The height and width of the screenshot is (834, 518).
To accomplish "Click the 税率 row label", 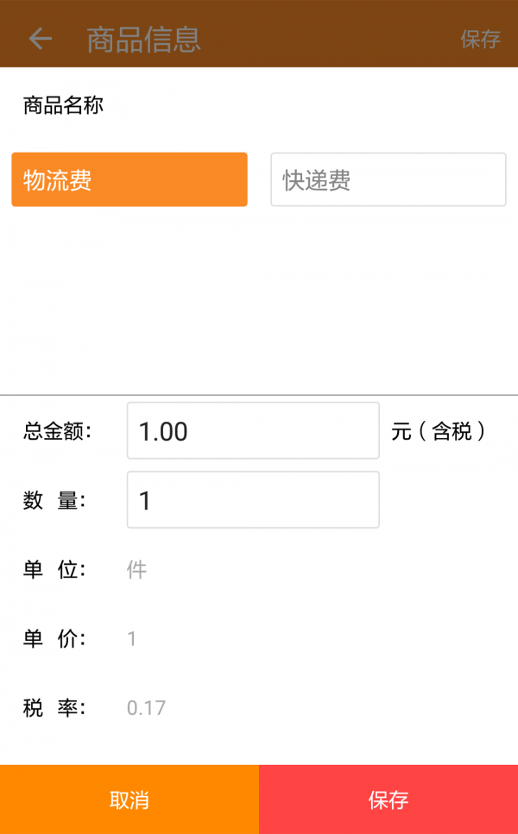I will point(54,708).
